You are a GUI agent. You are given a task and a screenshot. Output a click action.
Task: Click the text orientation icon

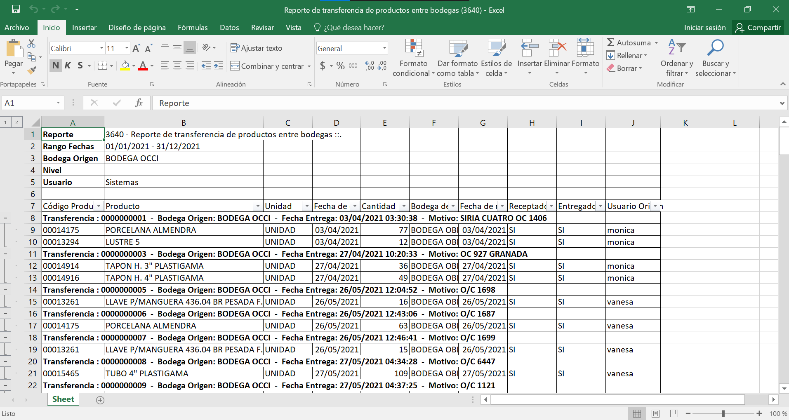pos(207,48)
